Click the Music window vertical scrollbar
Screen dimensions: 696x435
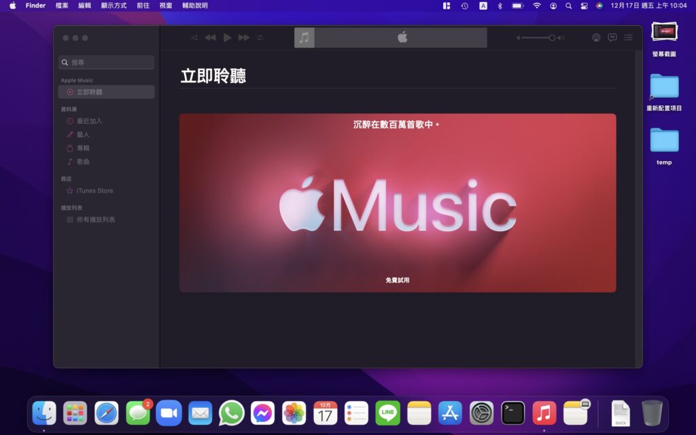click(639, 209)
